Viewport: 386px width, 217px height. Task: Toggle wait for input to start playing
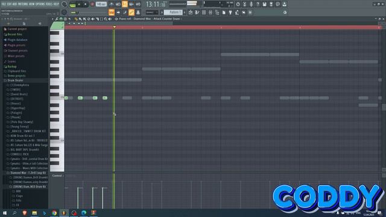point(118,4)
